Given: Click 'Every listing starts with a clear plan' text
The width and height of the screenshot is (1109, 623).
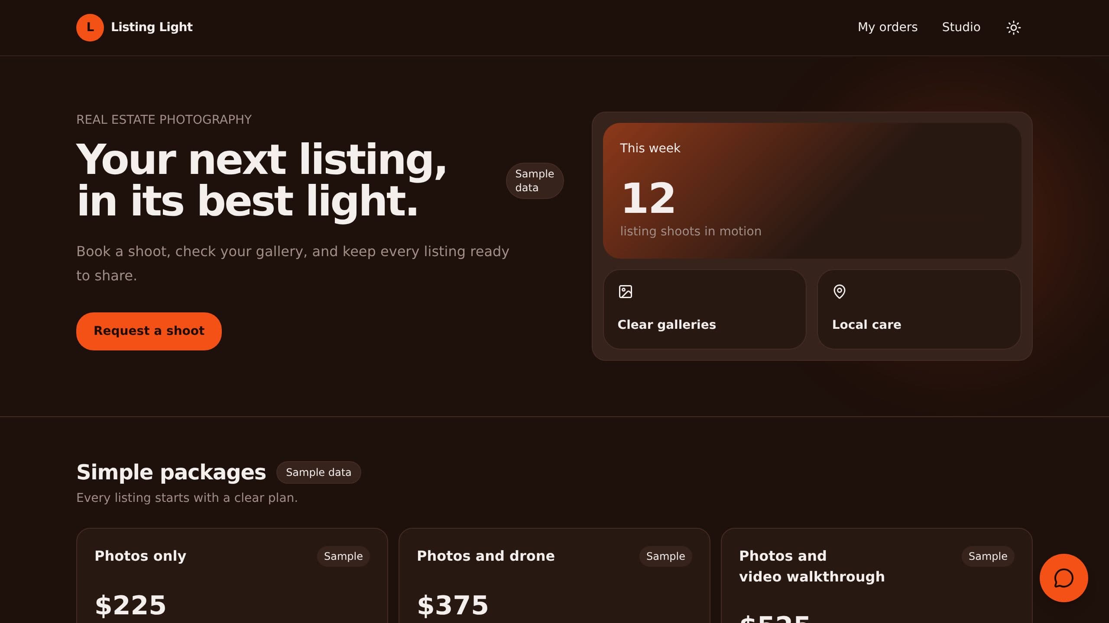Looking at the screenshot, I should point(187,498).
